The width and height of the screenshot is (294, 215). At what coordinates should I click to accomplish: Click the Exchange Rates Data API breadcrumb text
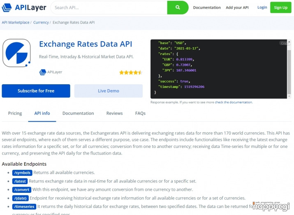74,22
